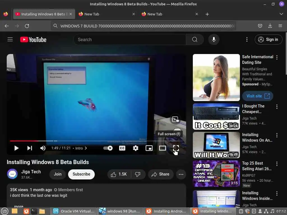Open the It Cost $50 video thumbnail
This screenshot has width=287, height=215.
[216, 116]
